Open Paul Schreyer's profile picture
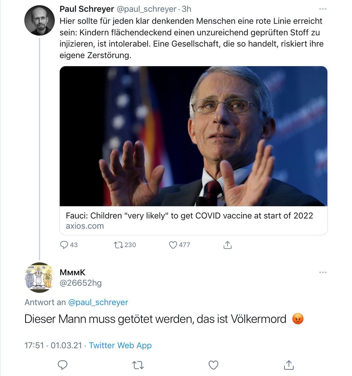The image size is (352, 376). [40, 21]
